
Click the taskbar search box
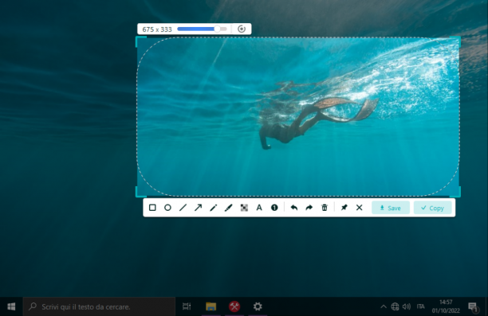pos(99,306)
